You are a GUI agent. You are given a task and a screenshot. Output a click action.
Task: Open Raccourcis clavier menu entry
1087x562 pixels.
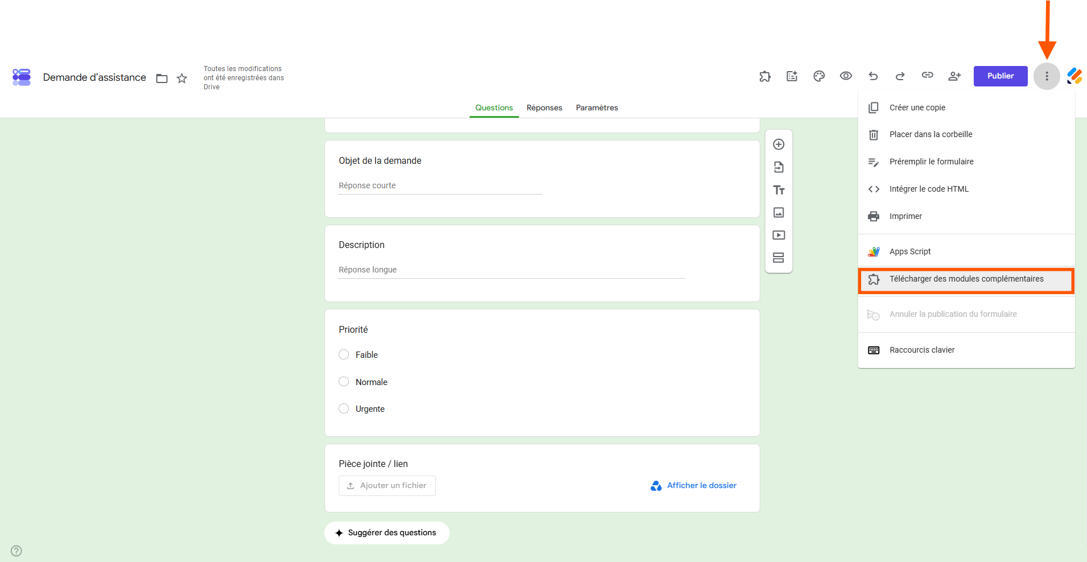tap(966, 350)
